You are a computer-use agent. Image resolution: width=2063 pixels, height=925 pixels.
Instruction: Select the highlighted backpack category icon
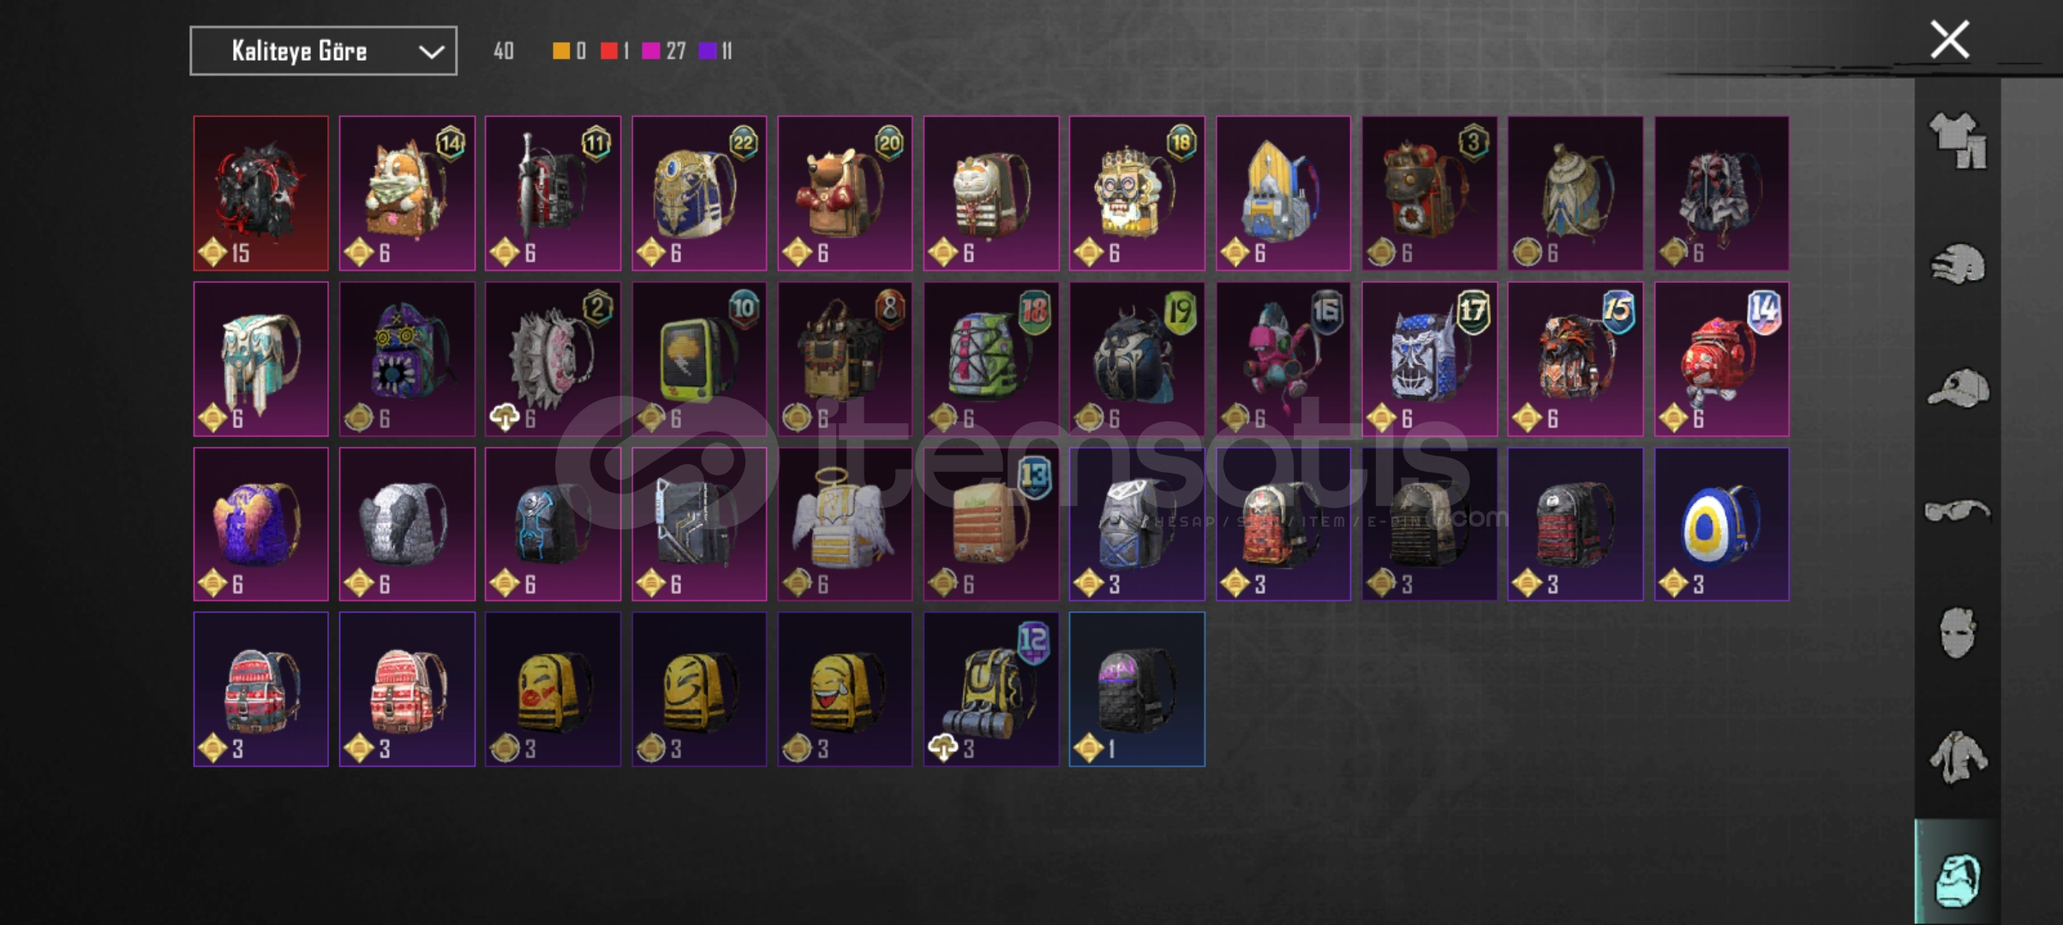pos(1958,879)
